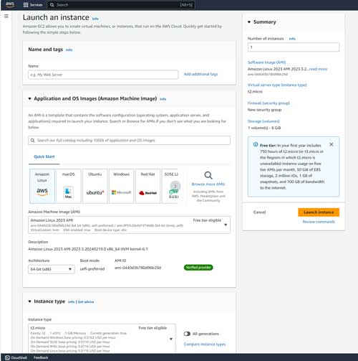Click Firewall (security group) link
Viewport: 358px width, 361px height.
tap(268, 103)
